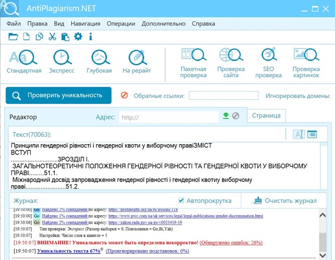Screen dimensions: 335x260
Task: Focus the Обратные ссылки input field
Action: 224,95
